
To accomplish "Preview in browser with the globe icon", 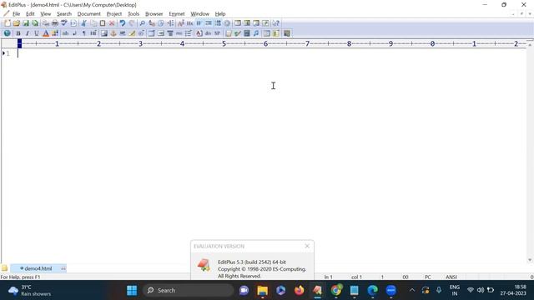I will (x=8, y=33).
